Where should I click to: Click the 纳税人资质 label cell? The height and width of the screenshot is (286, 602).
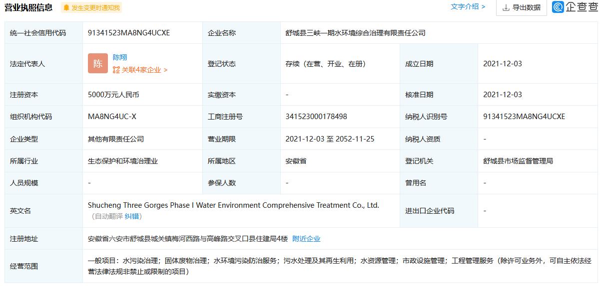pyautogui.click(x=439, y=139)
